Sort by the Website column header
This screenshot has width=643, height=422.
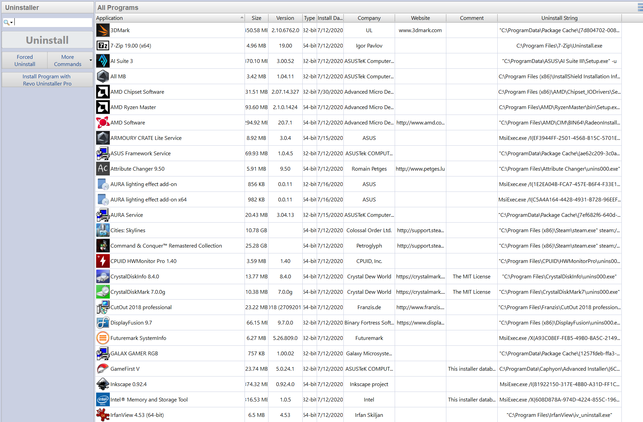tap(420, 18)
